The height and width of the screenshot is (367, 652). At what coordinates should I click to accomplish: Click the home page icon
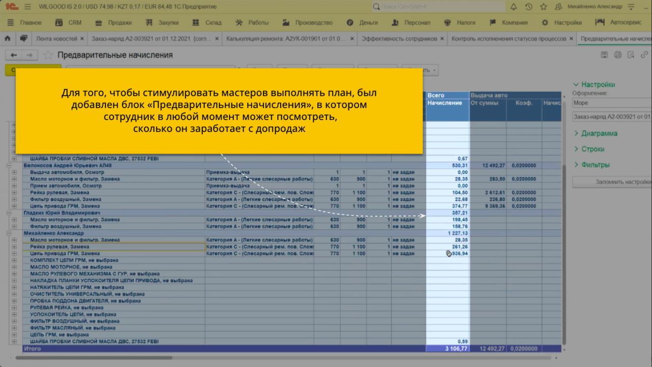pos(8,39)
